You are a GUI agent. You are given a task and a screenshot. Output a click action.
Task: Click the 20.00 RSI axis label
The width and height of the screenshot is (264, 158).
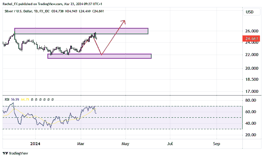[251, 135]
